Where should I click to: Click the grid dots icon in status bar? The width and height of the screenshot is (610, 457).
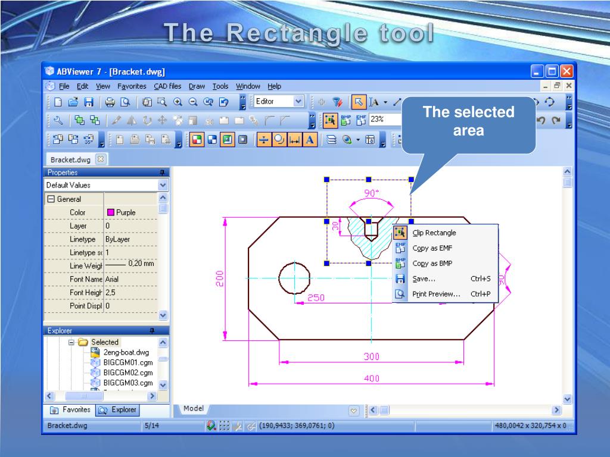point(224,426)
